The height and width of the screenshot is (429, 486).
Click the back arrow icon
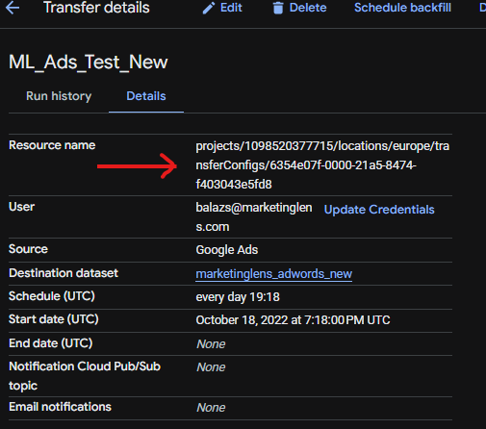click(x=13, y=8)
